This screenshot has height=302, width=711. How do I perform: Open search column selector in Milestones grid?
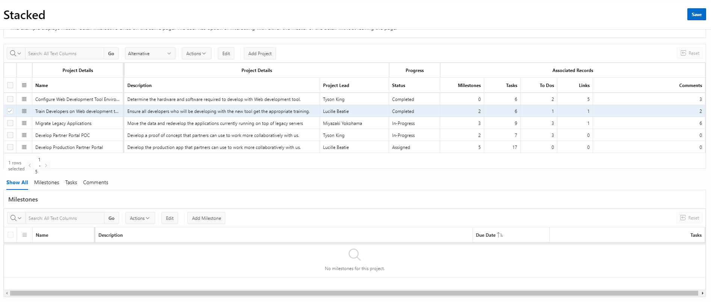pyautogui.click(x=16, y=218)
